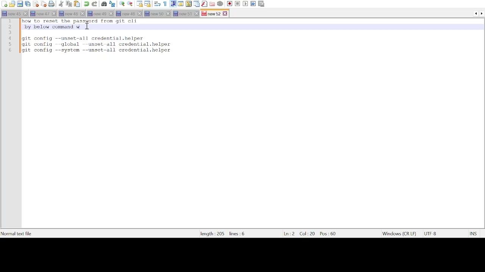Switch to the new 47 tab
Viewport: 485px width, 272px height.
point(43,14)
